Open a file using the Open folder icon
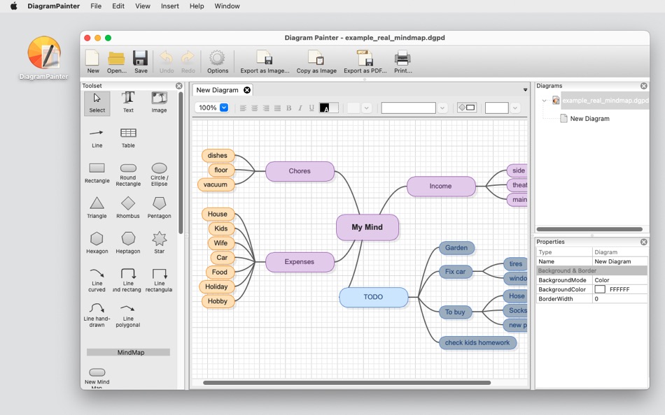Screen dimensions: 665x415 pos(117,61)
